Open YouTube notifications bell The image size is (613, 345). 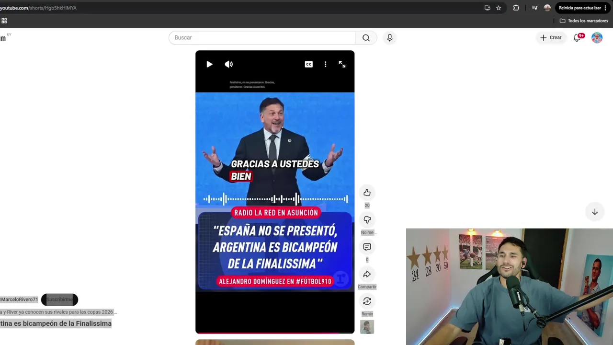[x=578, y=38]
